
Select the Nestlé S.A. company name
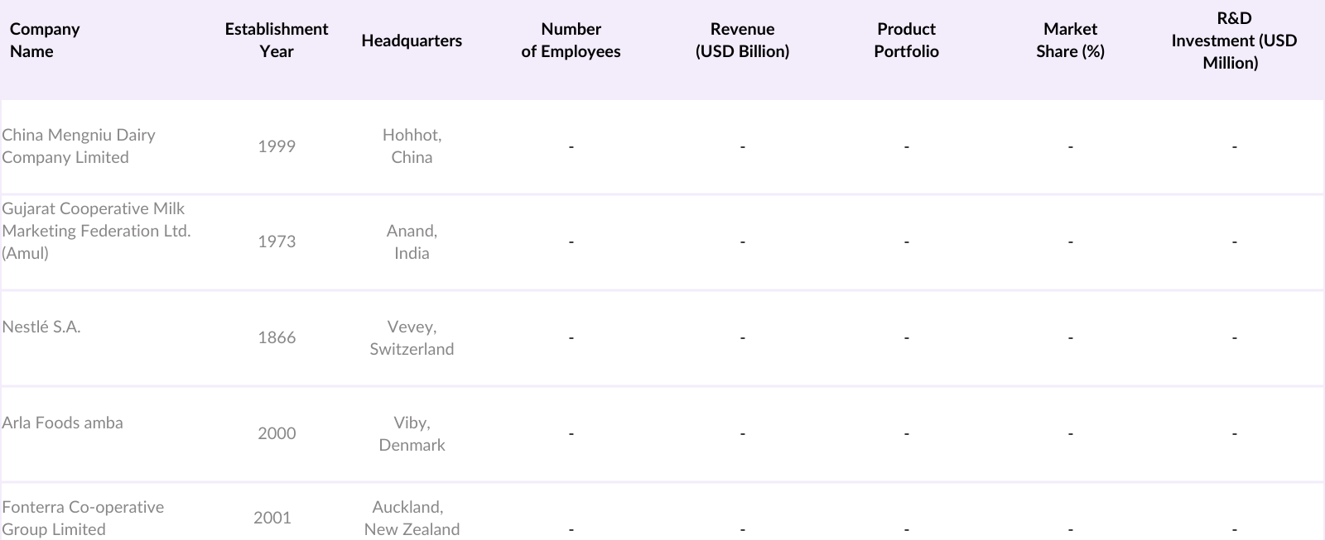[41, 327]
